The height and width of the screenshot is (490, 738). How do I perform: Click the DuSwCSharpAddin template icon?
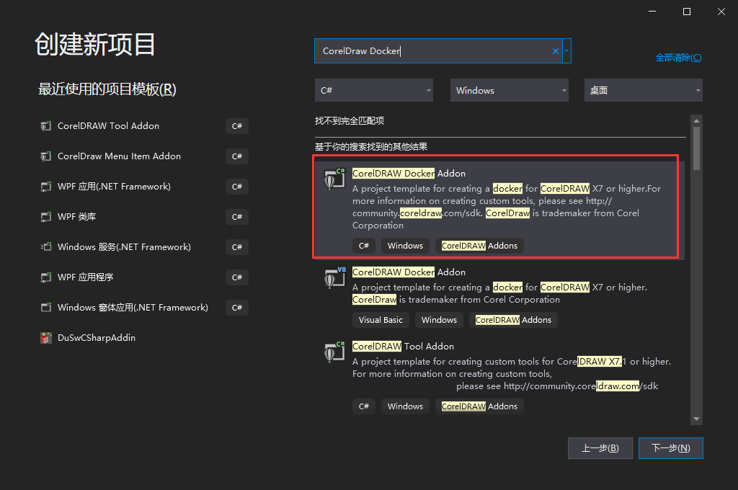click(46, 338)
